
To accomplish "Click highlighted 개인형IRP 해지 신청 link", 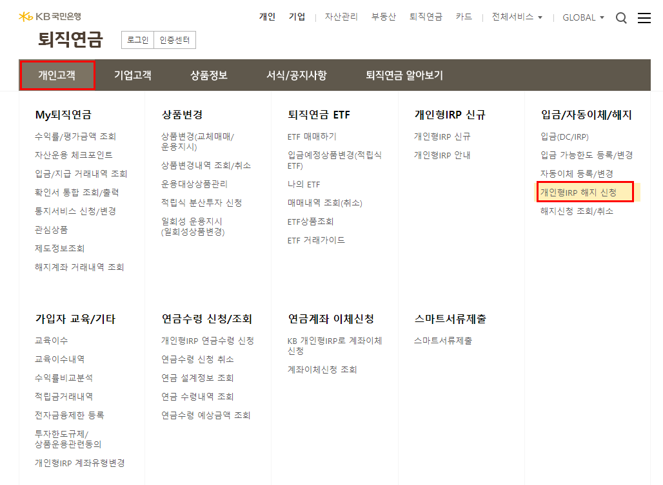I will pyautogui.click(x=579, y=192).
